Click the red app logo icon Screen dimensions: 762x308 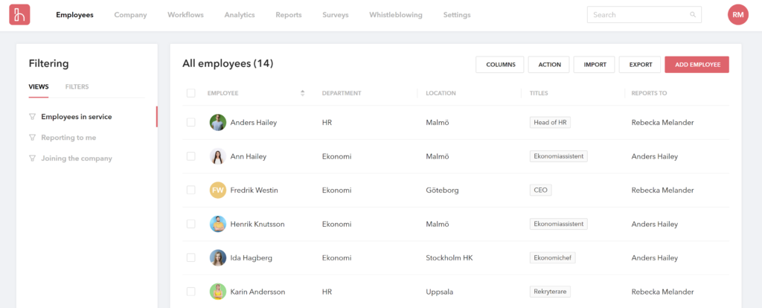click(19, 15)
